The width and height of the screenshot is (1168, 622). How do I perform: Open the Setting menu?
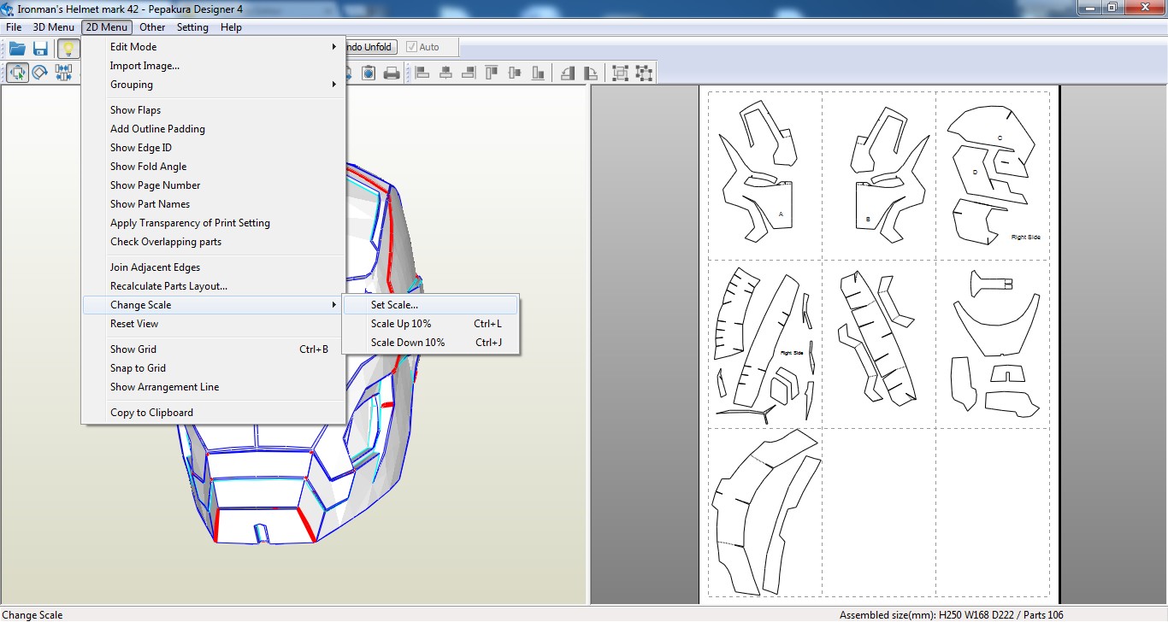click(x=192, y=27)
